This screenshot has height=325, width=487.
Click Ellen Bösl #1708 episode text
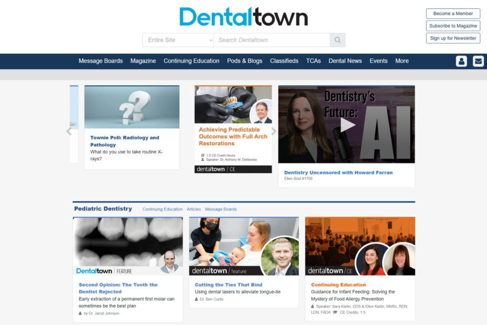tap(298, 178)
